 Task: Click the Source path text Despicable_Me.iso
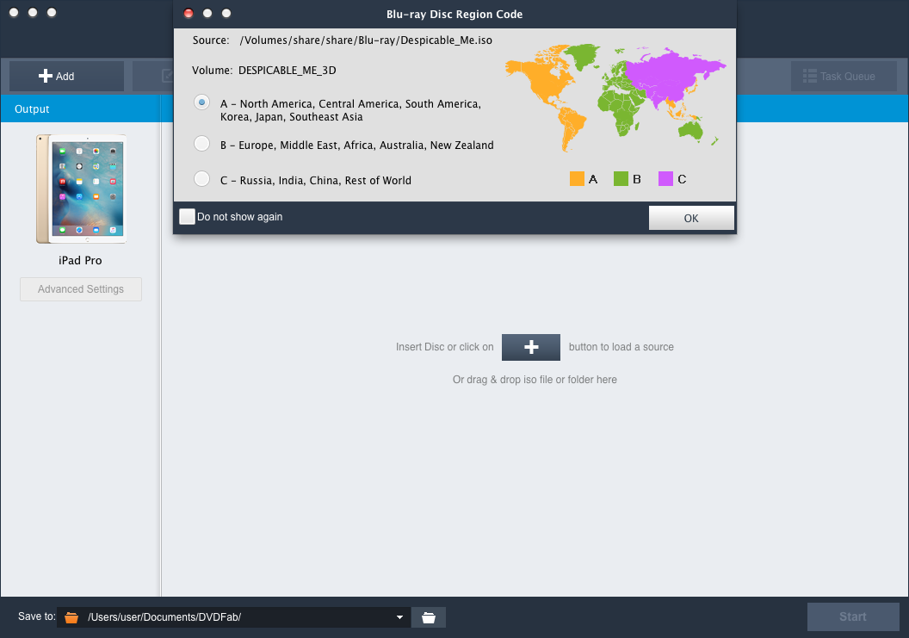coord(366,40)
